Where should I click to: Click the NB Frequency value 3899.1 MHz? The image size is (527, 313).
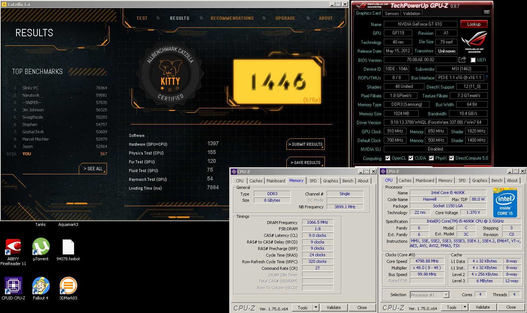pos(345,207)
